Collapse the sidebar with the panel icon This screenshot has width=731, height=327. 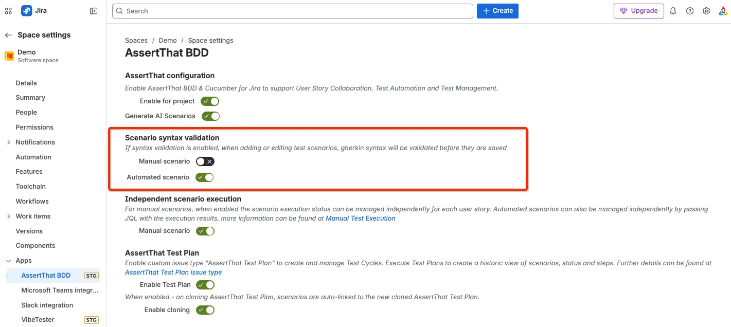point(94,11)
